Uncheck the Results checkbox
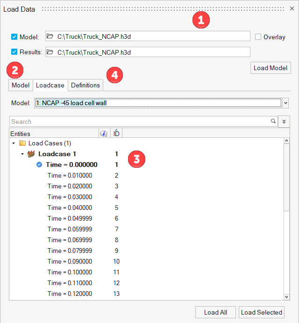Viewport: 299px width, 323px height. pos(14,52)
